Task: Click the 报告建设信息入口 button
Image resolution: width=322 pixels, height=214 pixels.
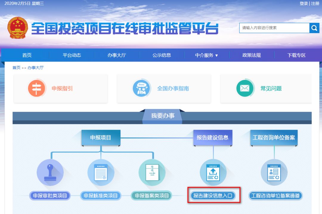Action: 213,196
